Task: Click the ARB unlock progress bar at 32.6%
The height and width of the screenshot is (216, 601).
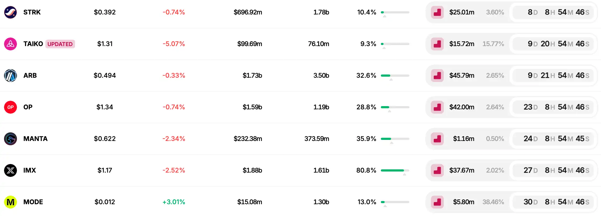Action: (395, 76)
